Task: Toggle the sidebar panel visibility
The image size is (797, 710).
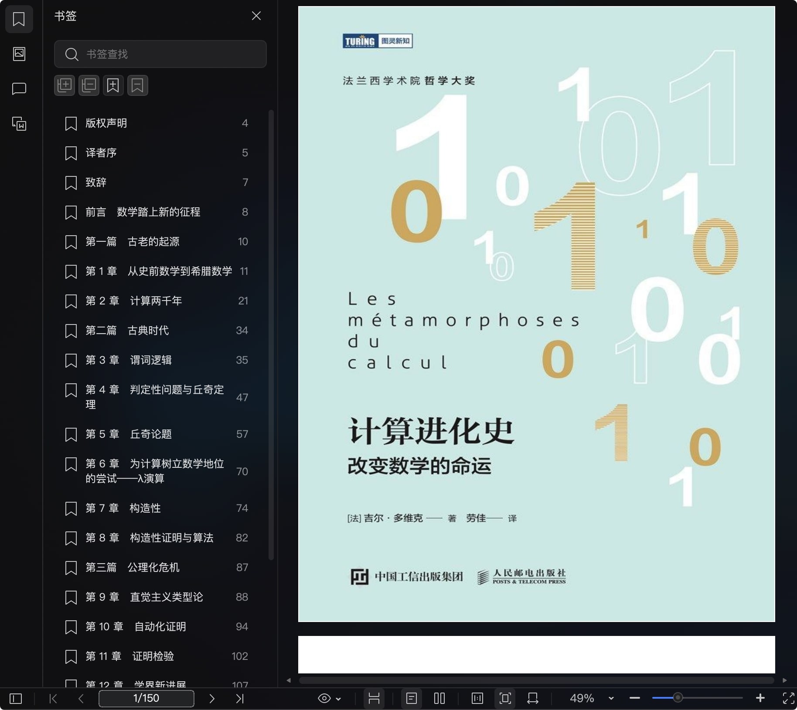Action: [x=16, y=699]
